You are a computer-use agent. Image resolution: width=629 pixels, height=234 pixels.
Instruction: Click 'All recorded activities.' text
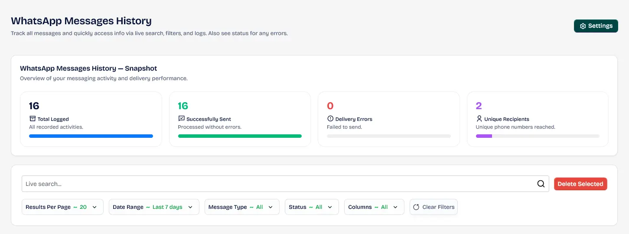click(x=56, y=127)
